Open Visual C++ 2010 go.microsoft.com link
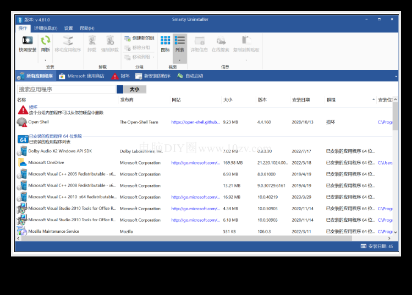The height and width of the screenshot is (295, 412). [195, 197]
